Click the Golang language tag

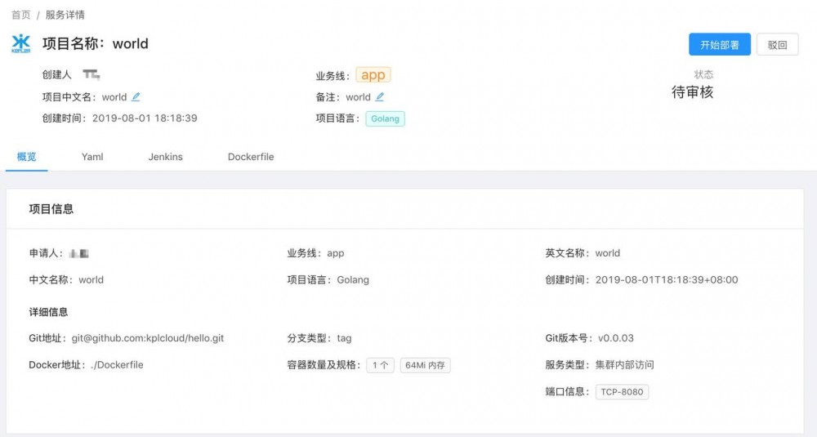385,118
